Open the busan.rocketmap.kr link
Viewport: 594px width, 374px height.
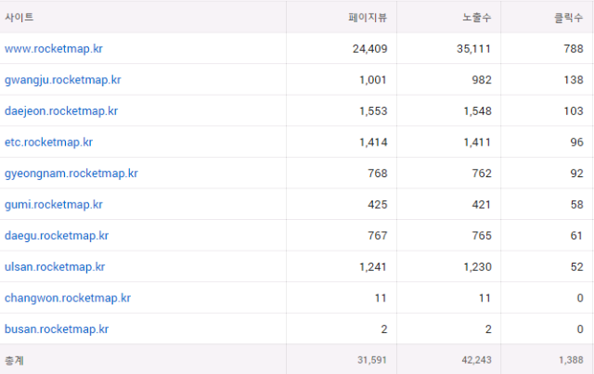click(x=57, y=329)
